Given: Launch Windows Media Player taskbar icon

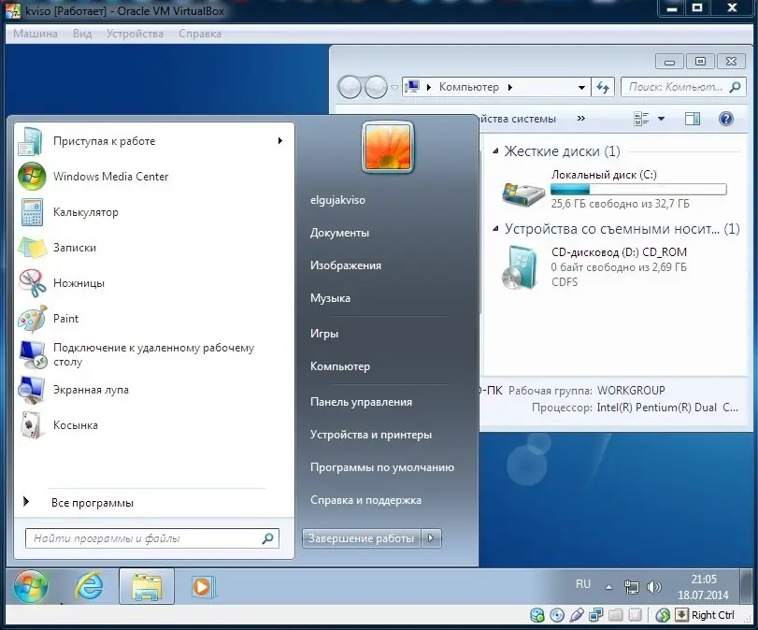Looking at the screenshot, I should point(203,586).
